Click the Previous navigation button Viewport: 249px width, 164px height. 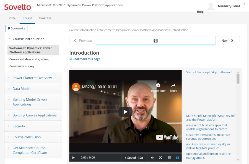pos(83,41)
